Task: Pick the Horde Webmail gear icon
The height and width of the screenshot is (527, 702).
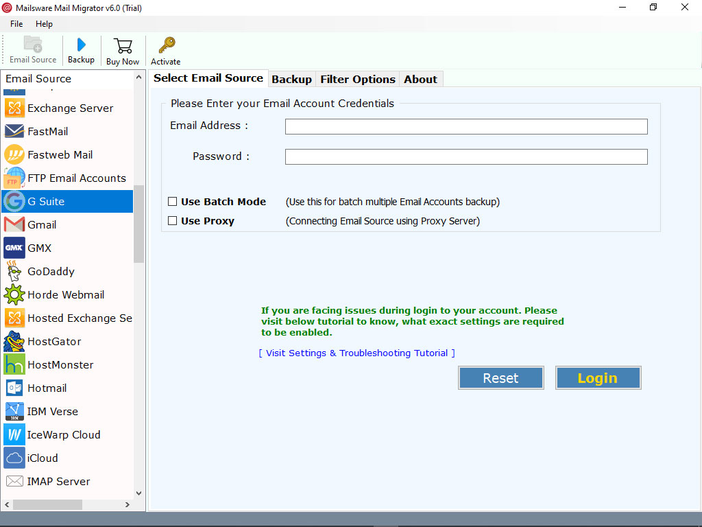Action: pos(14,294)
